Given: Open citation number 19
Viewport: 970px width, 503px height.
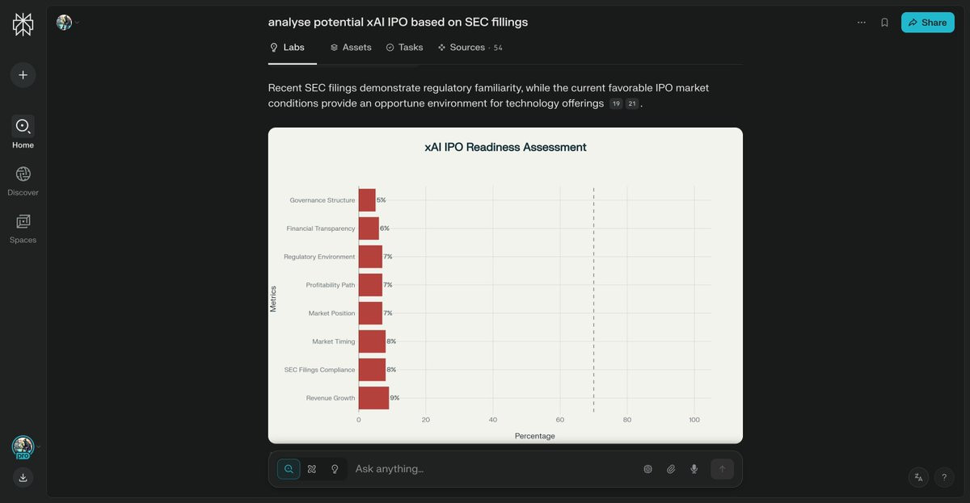Looking at the screenshot, I should [x=616, y=104].
